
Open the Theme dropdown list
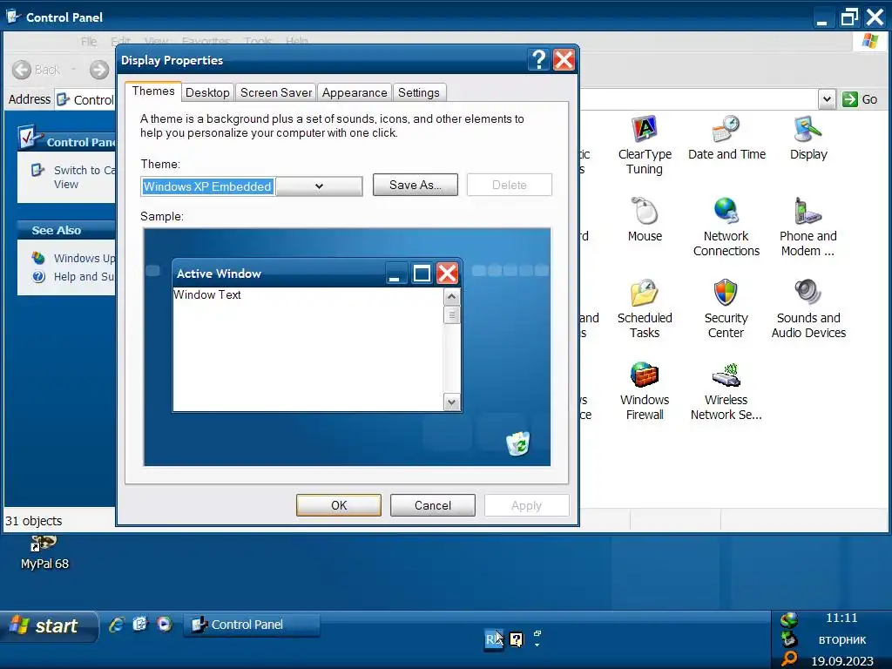[x=319, y=186]
